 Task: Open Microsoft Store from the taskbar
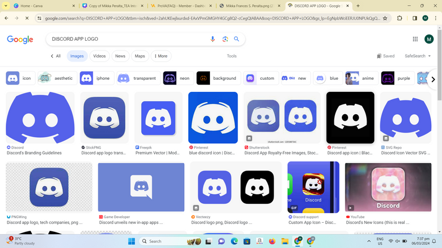click(247, 241)
